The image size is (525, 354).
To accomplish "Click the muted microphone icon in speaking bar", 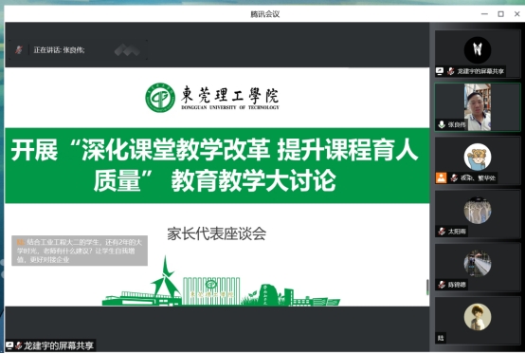I will pos(19,50).
